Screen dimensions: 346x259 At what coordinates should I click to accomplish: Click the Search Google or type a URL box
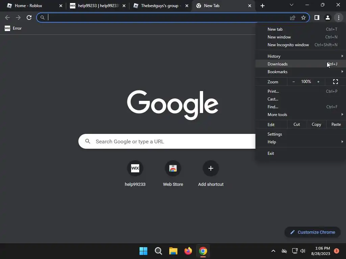[x=167, y=141]
